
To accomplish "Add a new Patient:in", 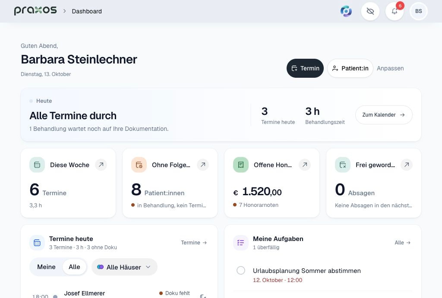I will (350, 68).
